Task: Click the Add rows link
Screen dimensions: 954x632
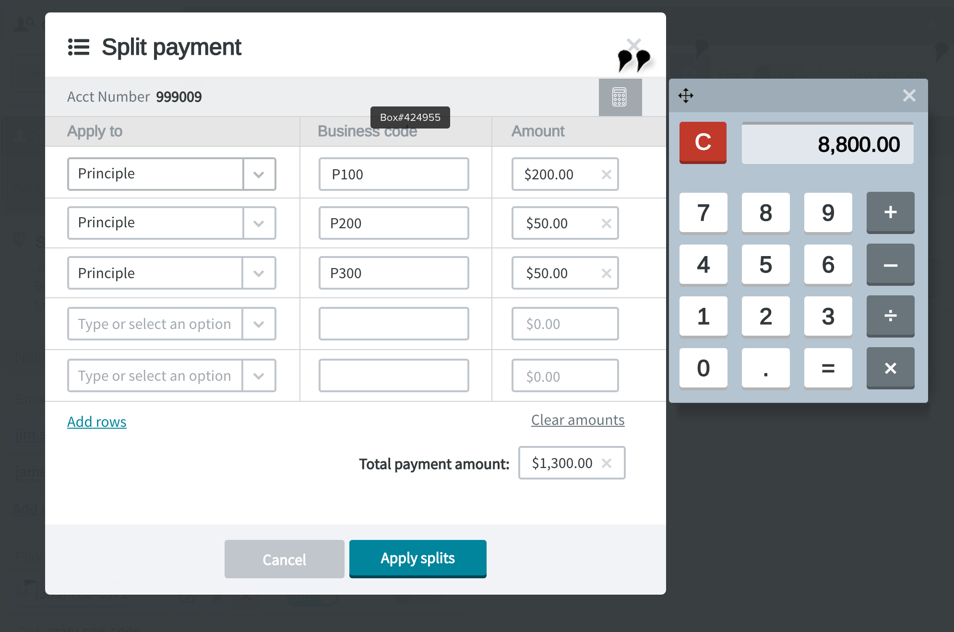Action: pos(96,421)
